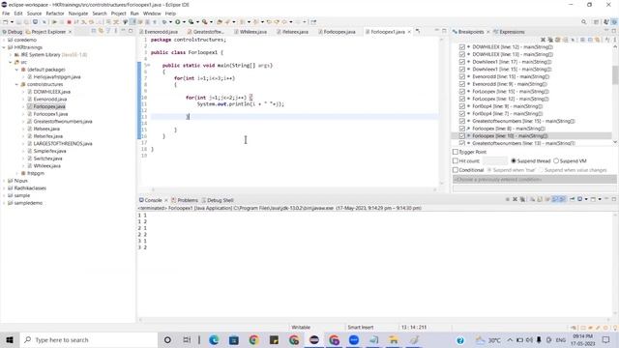Click the red Terminate button in toolbar
Image resolution: width=619 pixels, height=348 pixels.
(x=69, y=22)
